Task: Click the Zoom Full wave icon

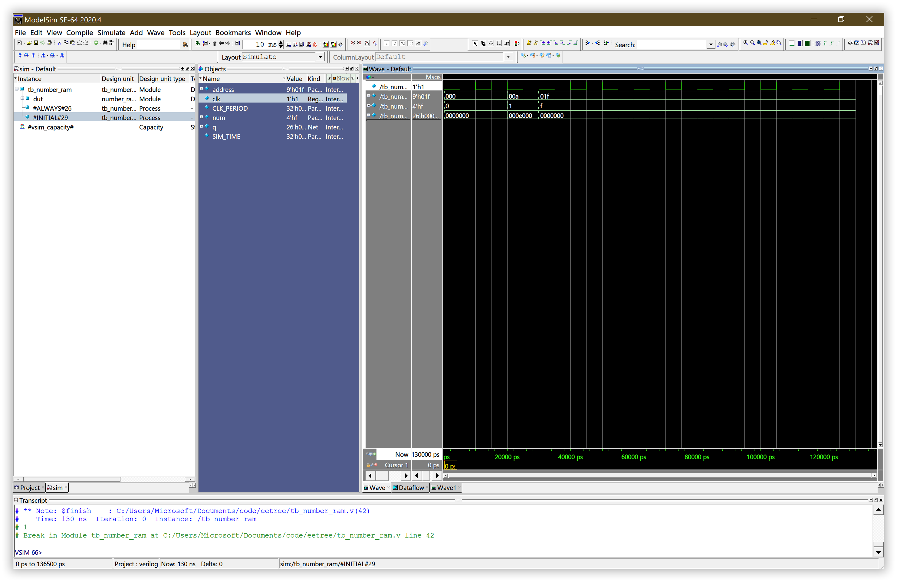Action: coord(759,43)
